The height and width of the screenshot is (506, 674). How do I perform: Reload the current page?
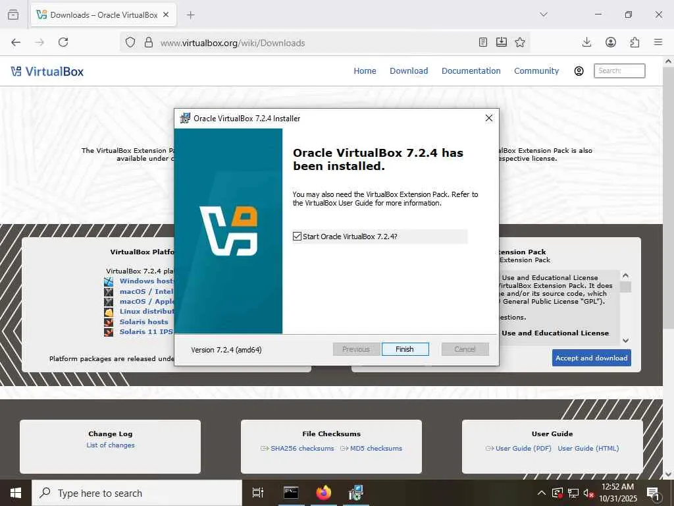tap(63, 42)
